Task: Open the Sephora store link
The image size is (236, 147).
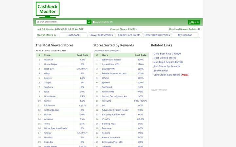Action: 49,87
